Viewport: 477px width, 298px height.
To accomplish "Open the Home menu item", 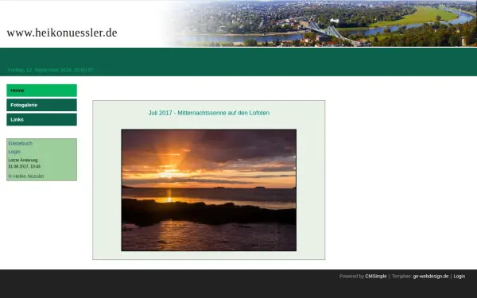I will coord(41,91).
